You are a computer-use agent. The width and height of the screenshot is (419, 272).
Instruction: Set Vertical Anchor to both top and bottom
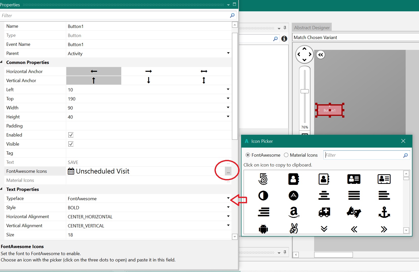click(204, 80)
